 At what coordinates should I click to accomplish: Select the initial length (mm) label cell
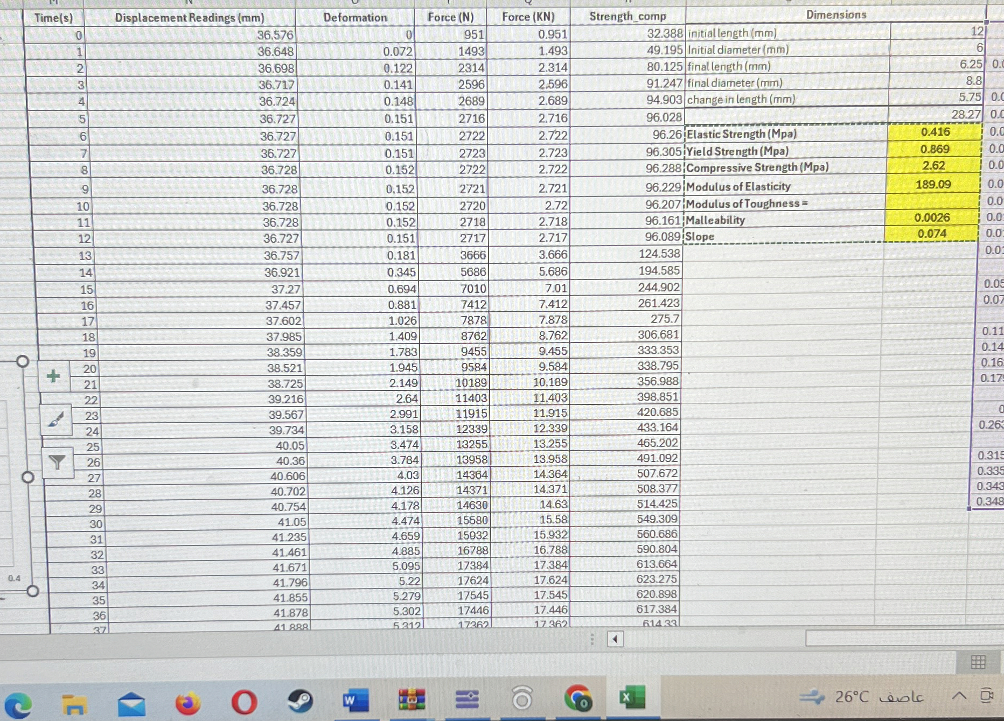click(x=788, y=33)
